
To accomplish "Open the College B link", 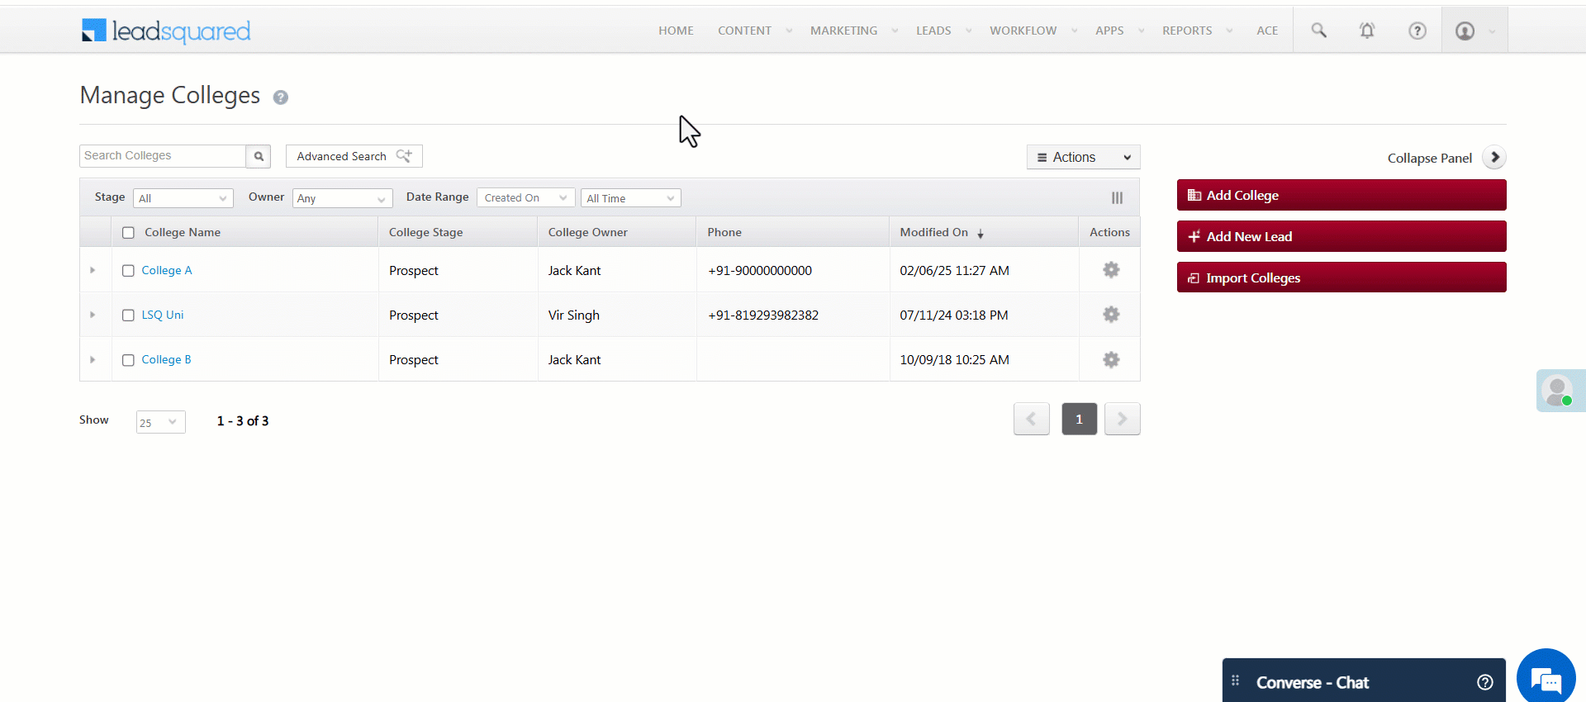I will point(166,359).
